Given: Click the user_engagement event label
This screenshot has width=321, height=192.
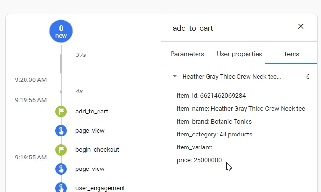Looking at the screenshot, I should pos(100,188).
